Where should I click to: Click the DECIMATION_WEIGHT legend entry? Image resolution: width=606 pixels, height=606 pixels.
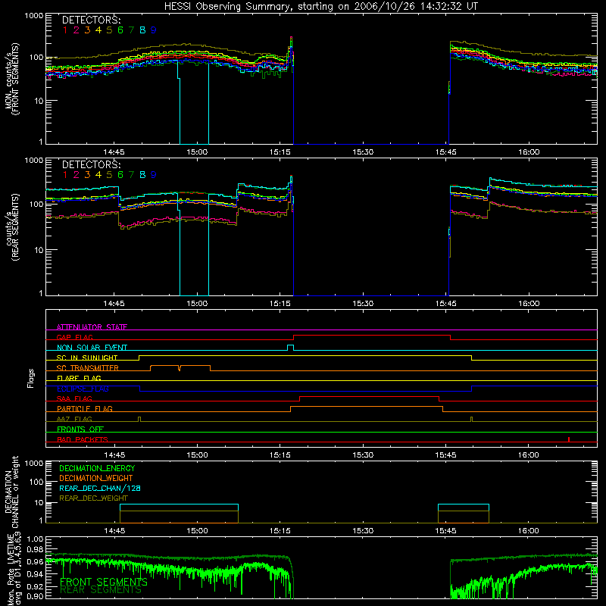(x=96, y=478)
